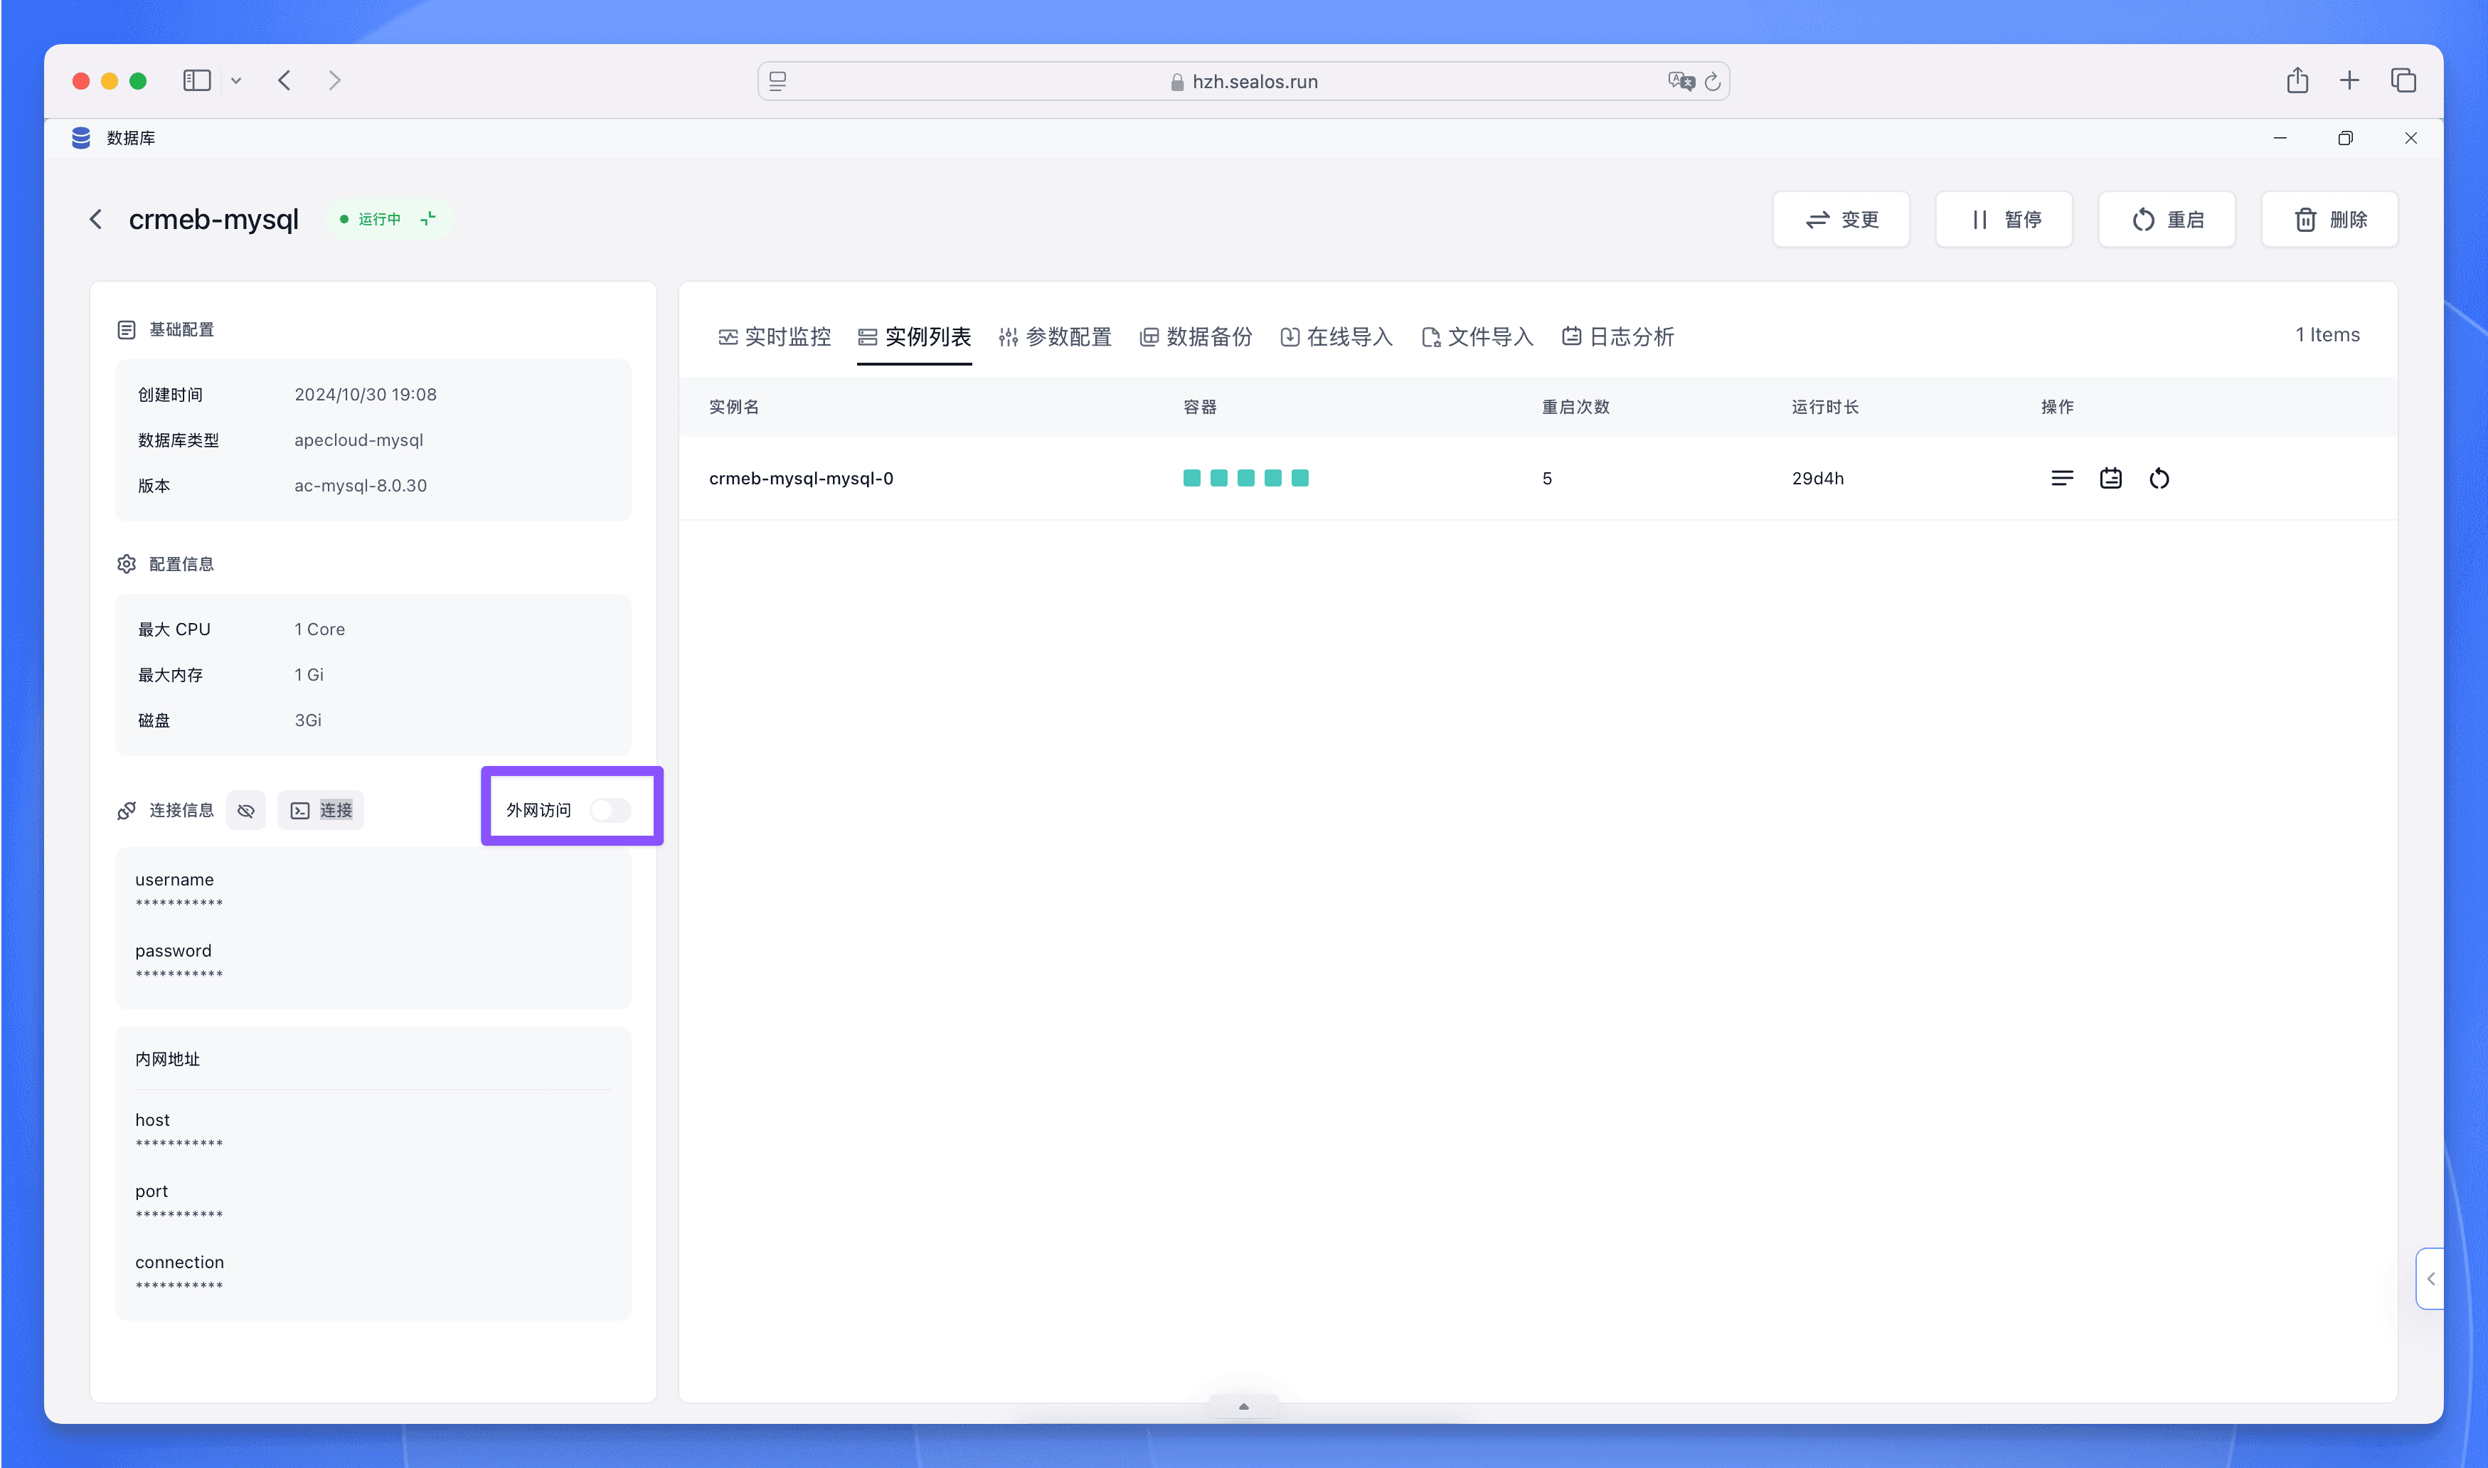Switch to the 实时监控 tab

pyautogui.click(x=775, y=336)
